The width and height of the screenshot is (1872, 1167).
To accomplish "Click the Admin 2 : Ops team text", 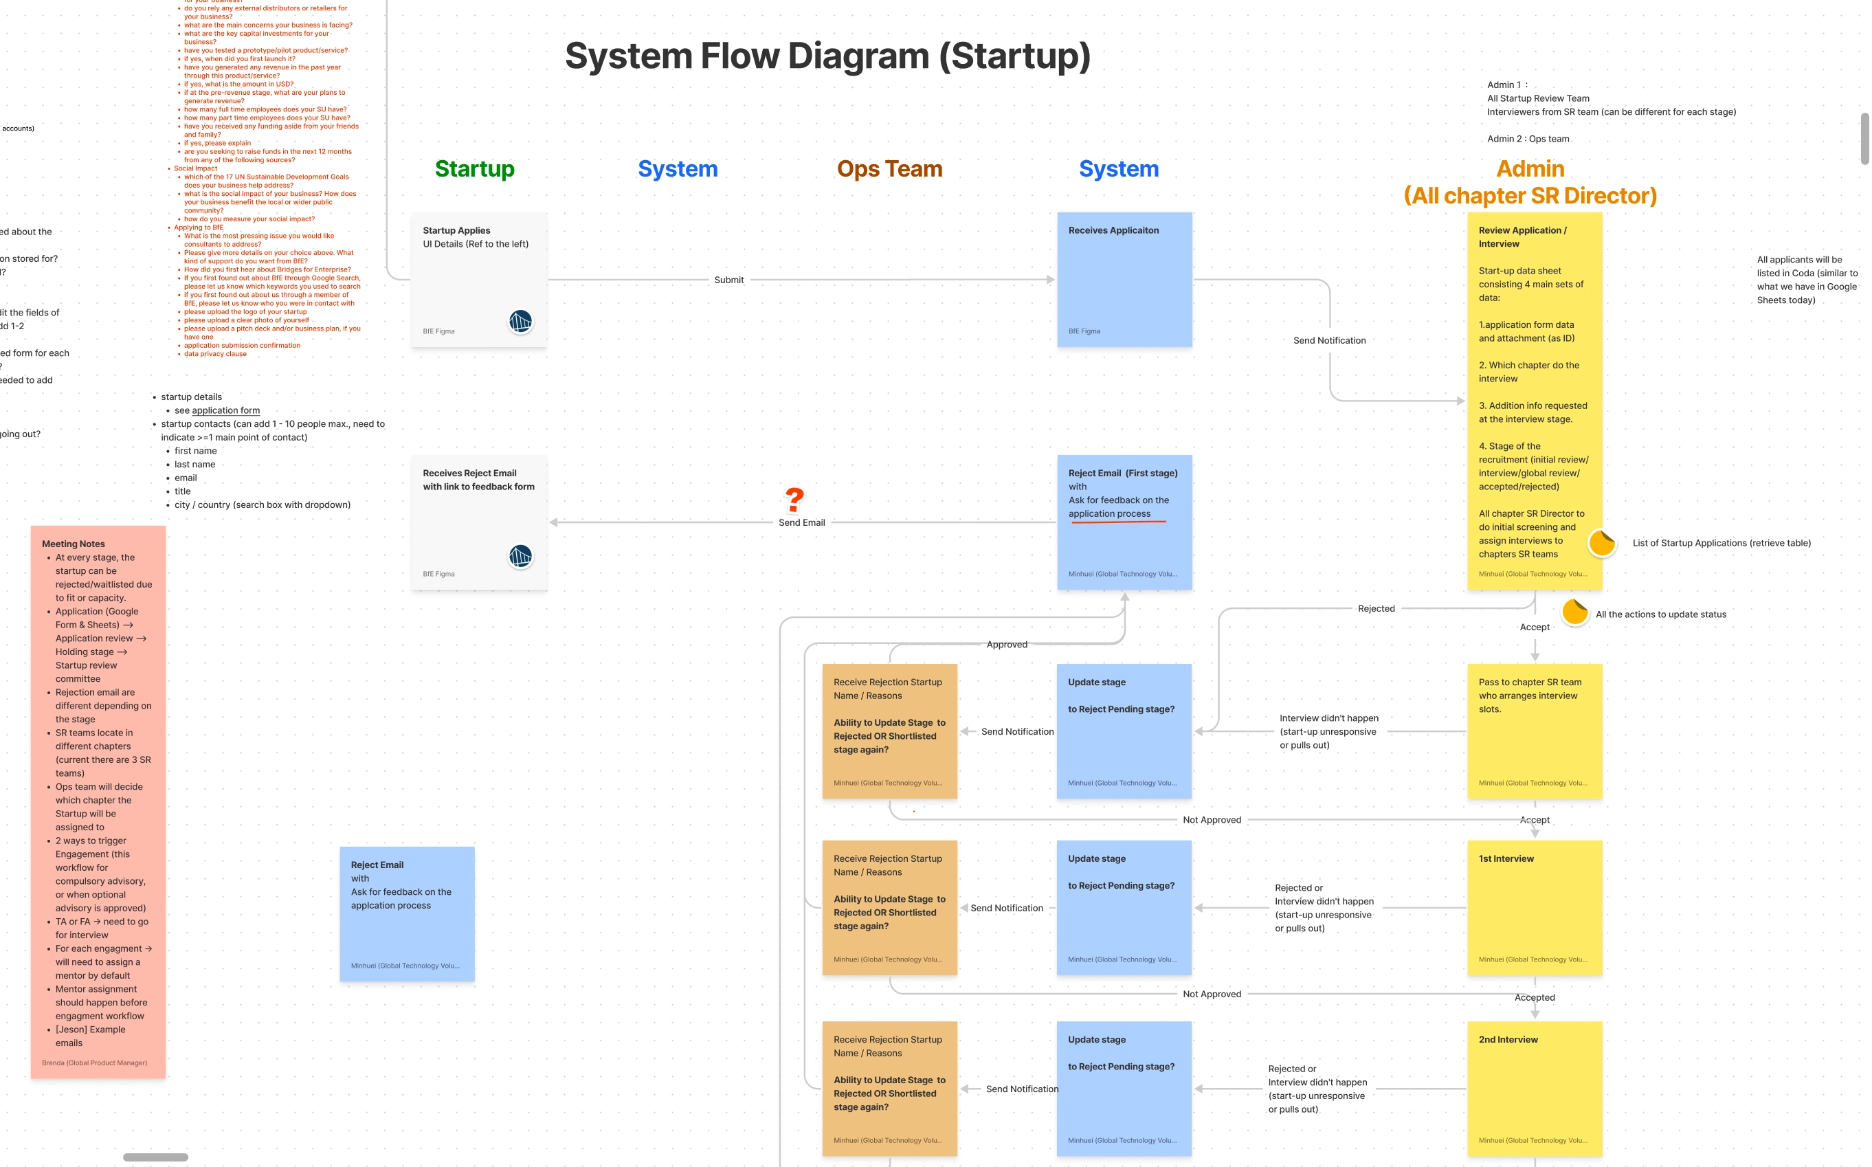I will 1528,139.
